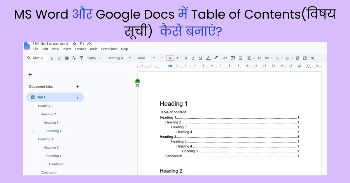
Task: Open the text color picker
Action: tap(208, 58)
